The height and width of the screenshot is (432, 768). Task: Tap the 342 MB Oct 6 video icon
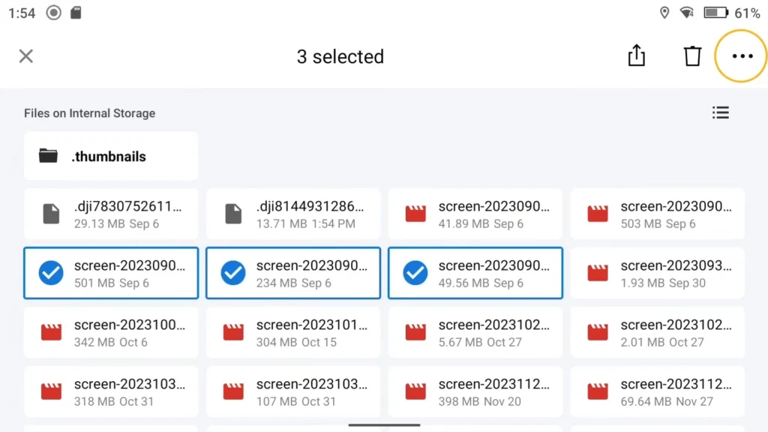(51, 332)
